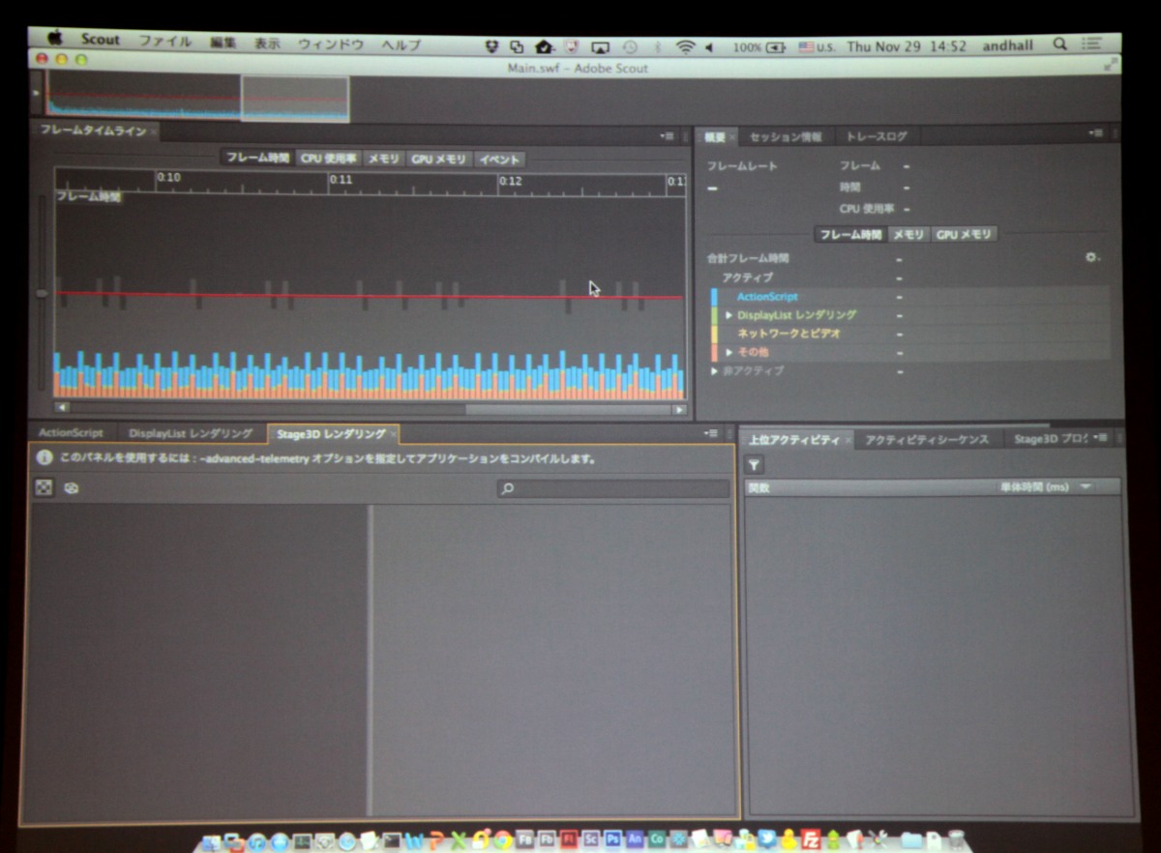Expand the 非アクティブ row
Image resolution: width=1161 pixels, height=853 pixels.
click(x=715, y=370)
